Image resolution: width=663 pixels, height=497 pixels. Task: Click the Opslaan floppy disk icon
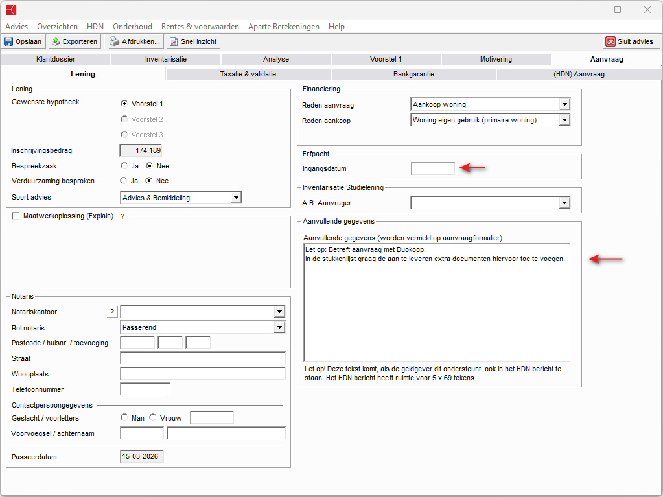[8, 41]
